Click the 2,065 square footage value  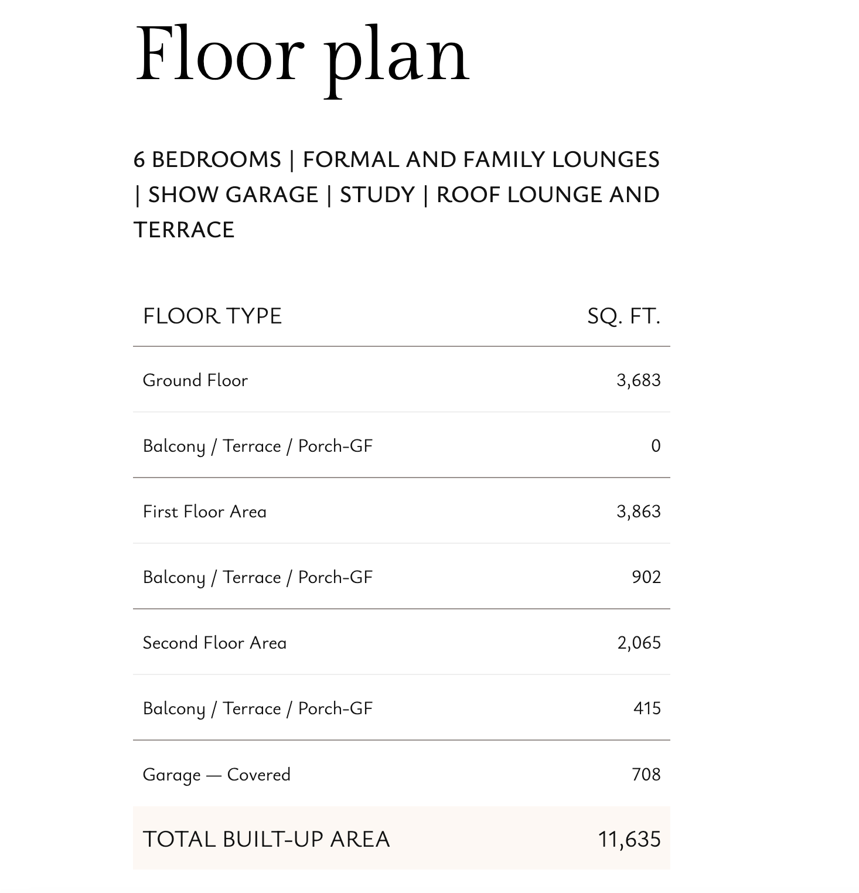639,643
